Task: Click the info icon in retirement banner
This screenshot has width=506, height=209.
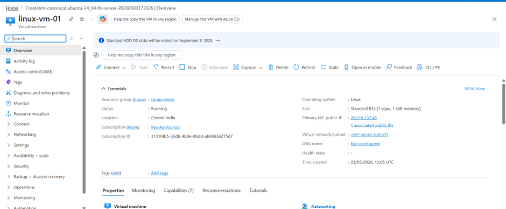Action: click(x=101, y=41)
